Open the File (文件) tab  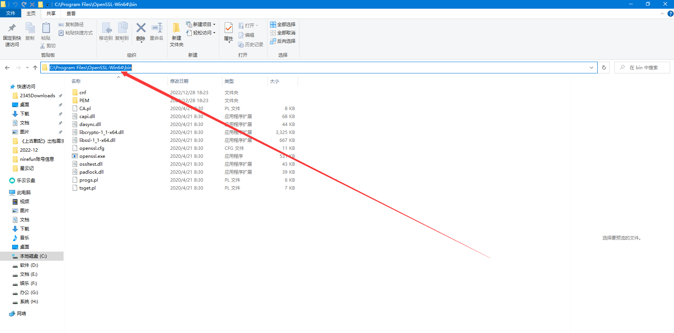(11, 13)
